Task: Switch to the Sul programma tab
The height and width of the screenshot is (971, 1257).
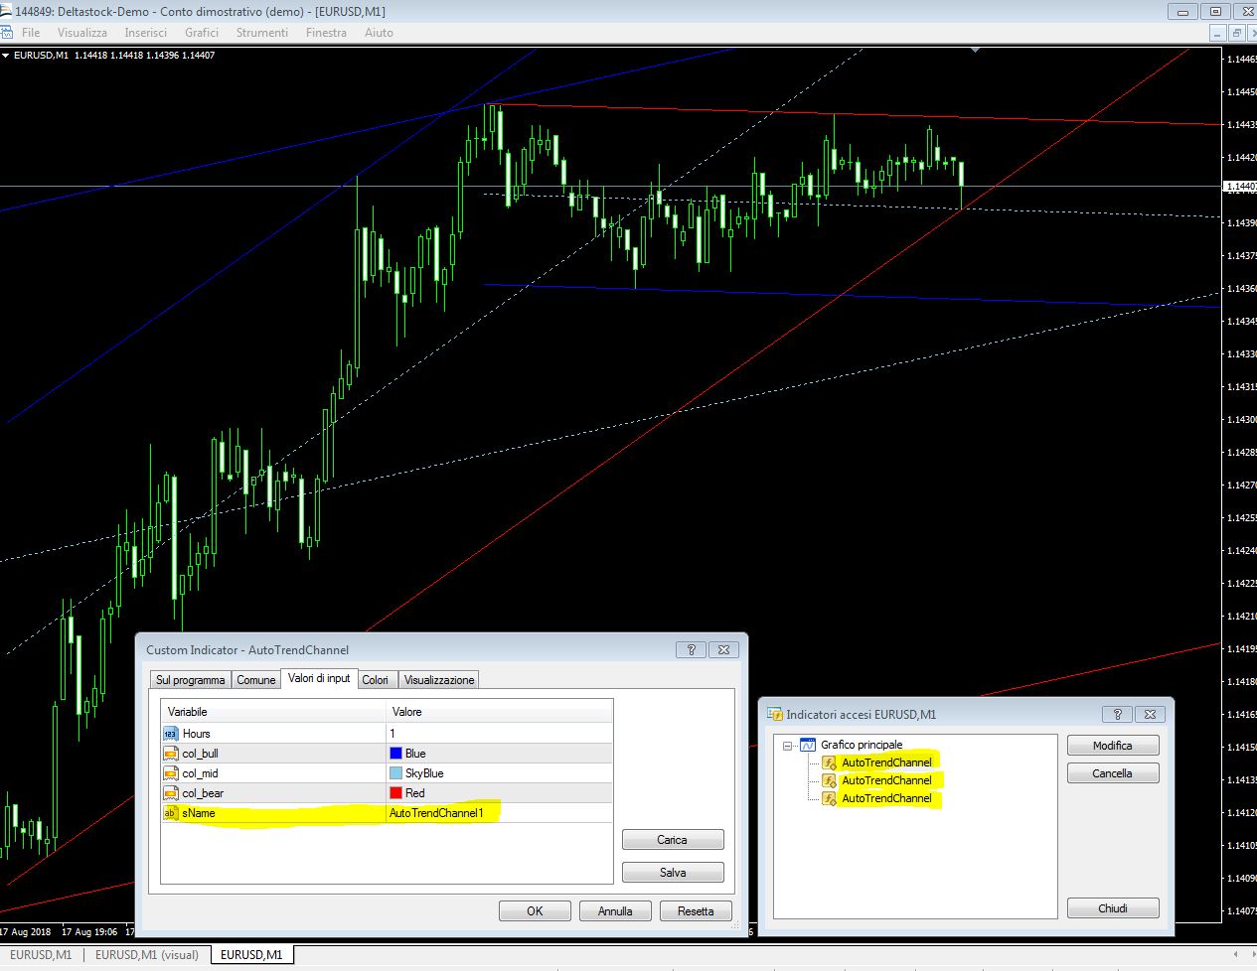Action: [191, 680]
